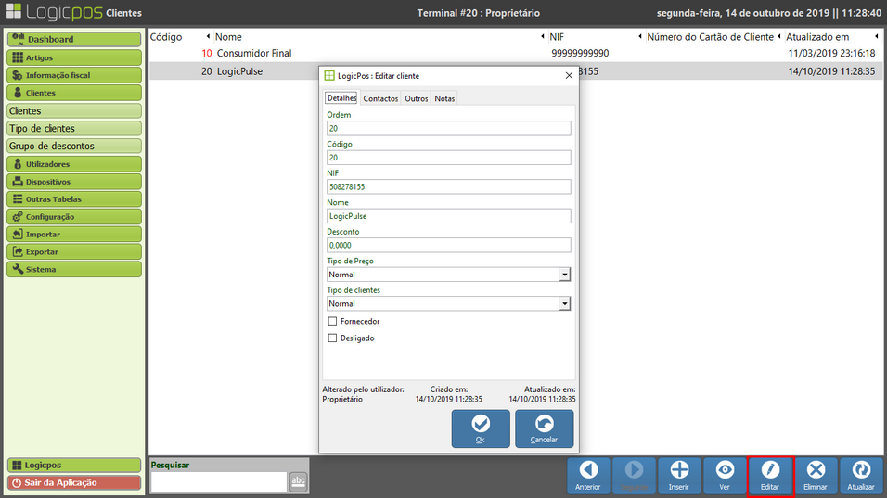Discard changes with Cancelar button
Viewport: 887px width, 498px height.
(x=544, y=429)
